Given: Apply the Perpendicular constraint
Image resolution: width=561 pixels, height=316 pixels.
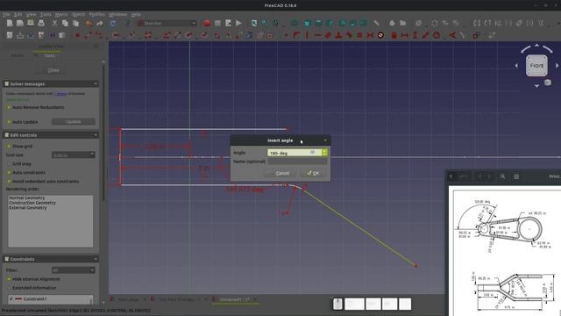Looking at the screenshot, I should (338, 35).
